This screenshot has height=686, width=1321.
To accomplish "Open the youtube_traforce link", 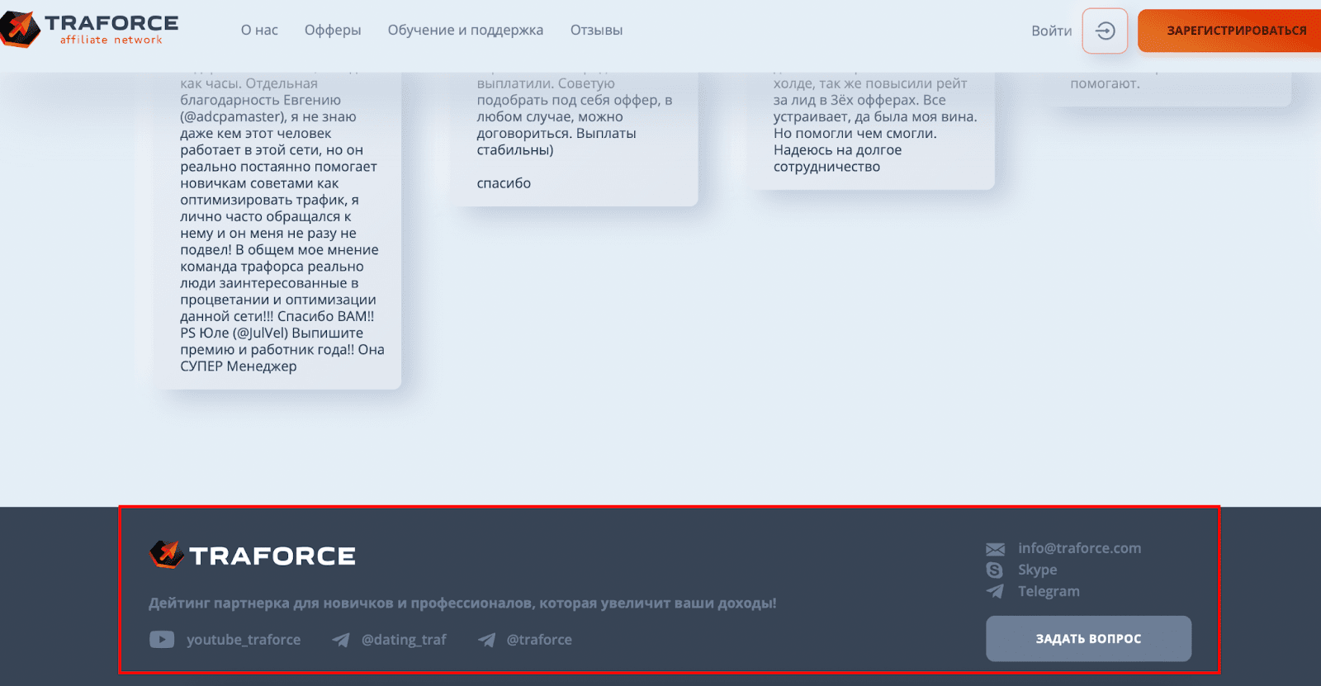I will (x=244, y=640).
